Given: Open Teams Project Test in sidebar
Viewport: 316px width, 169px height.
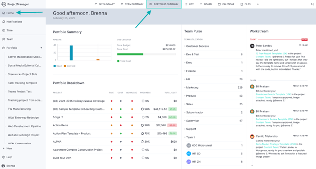Looking at the screenshot, I should 19,92.
